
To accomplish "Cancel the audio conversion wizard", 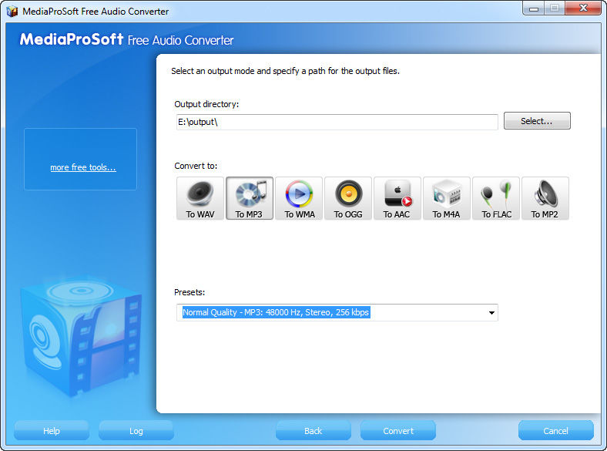I will coord(556,430).
